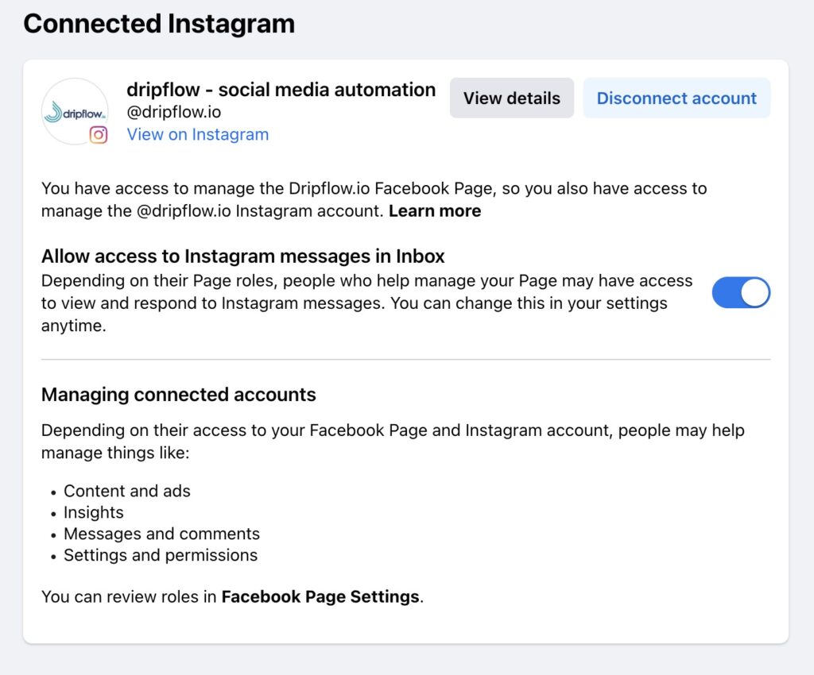814x675 pixels.
Task: Click the Dripflow.io Facebook Page access paragraph
Action: point(374,199)
